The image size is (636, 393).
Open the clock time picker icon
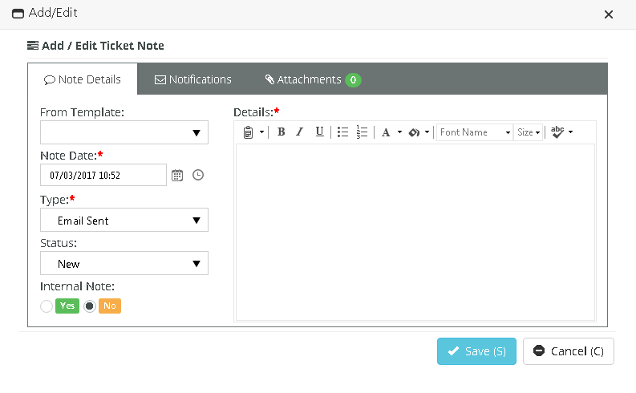coord(198,175)
